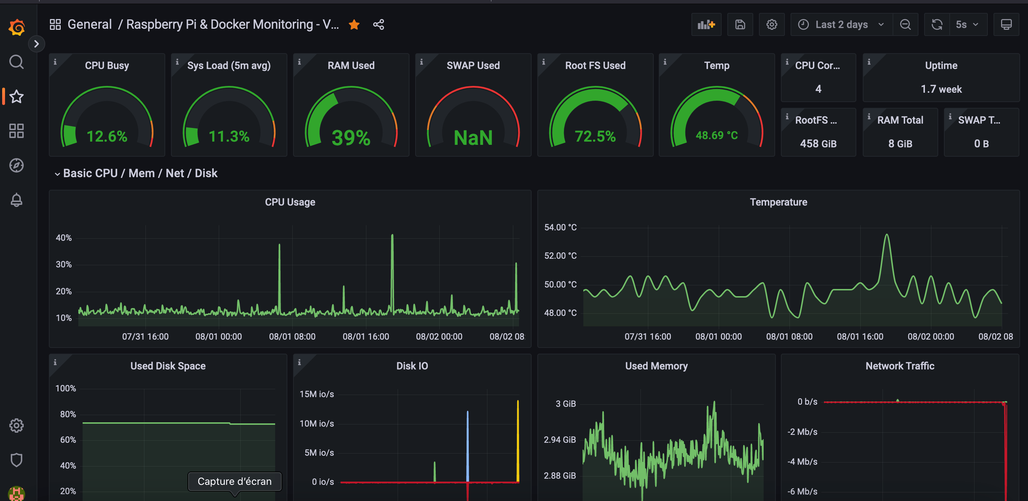Open the Dashboards grid icon in sidebar
1028x501 pixels.
(17, 131)
